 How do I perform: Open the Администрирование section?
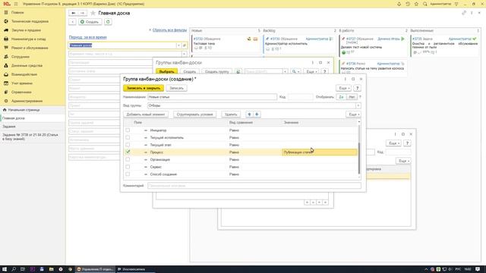tap(27, 101)
